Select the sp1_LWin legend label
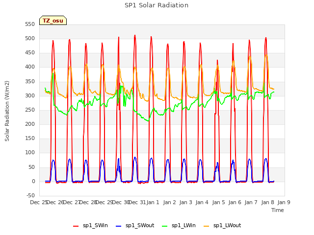The image size is (314, 235). [183, 225]
